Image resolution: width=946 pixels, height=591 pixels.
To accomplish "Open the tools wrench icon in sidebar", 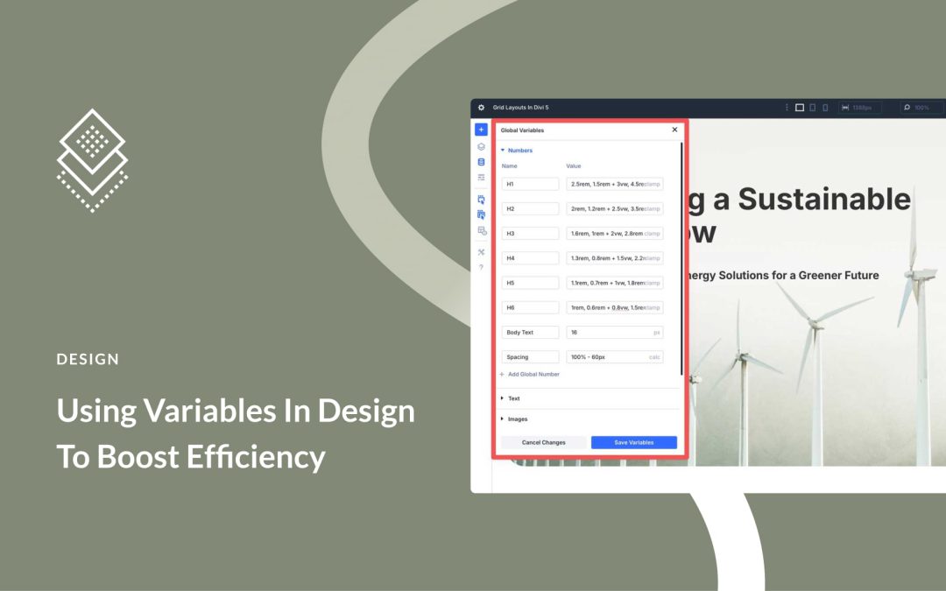I will pos(481,252).
